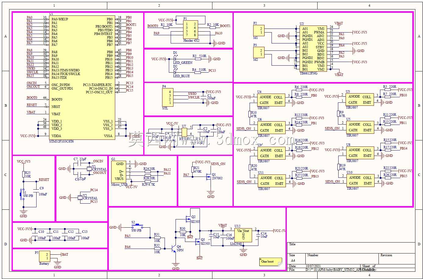Select TIR3807 sensor U4

coord(271,100)
